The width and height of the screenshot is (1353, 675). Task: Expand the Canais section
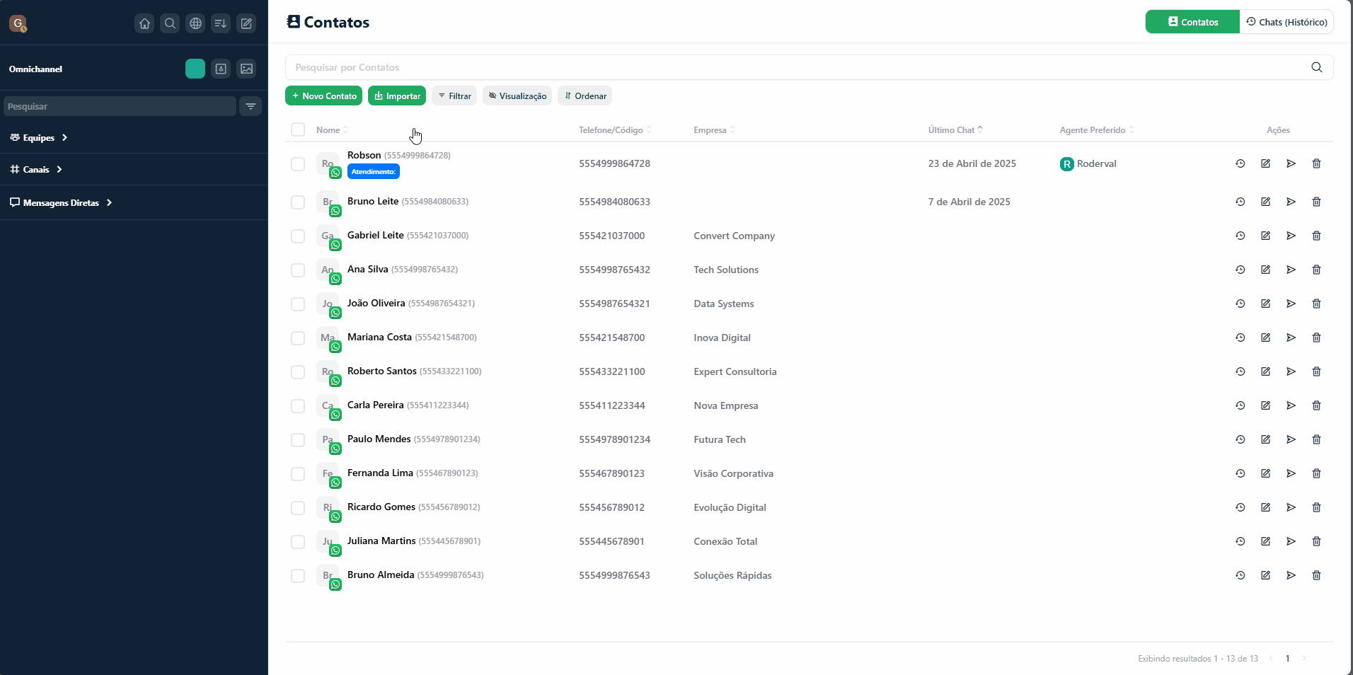[x=36, y=169]
